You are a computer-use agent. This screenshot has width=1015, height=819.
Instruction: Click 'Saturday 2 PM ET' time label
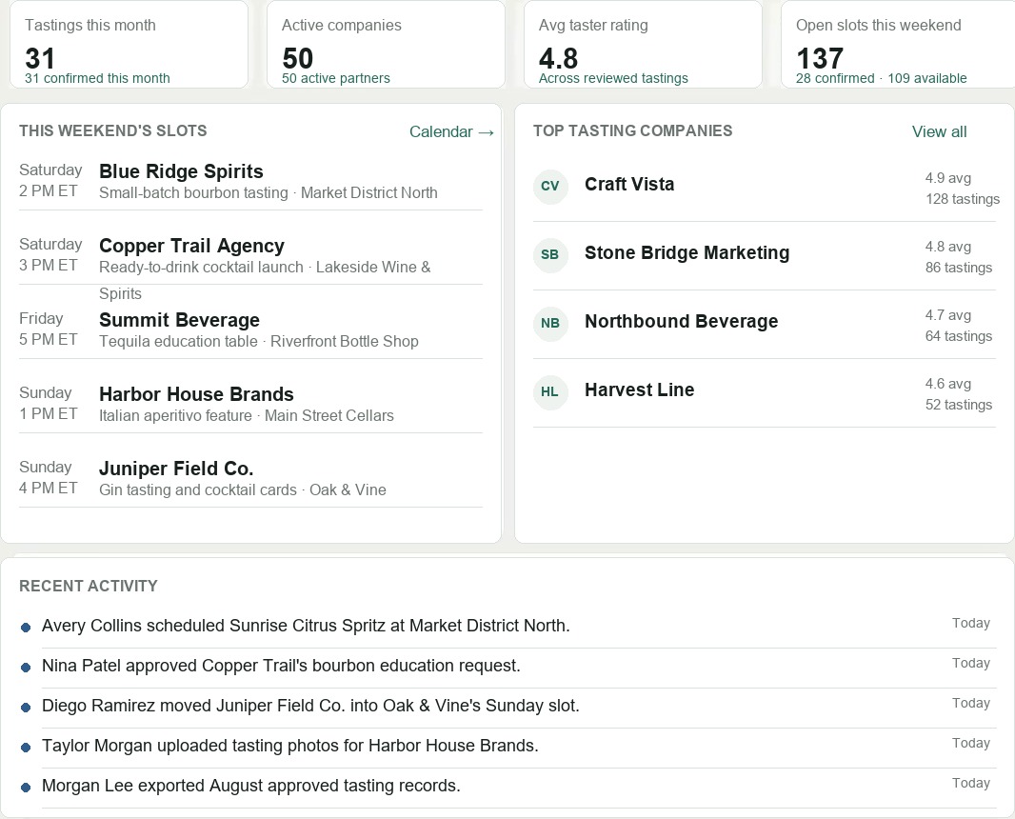point(50,181)
